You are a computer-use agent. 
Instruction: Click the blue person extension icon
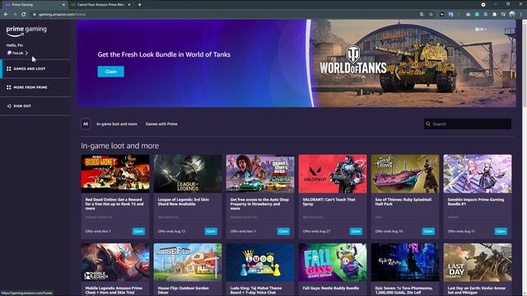pyautogui.click(x=486, y=15)
